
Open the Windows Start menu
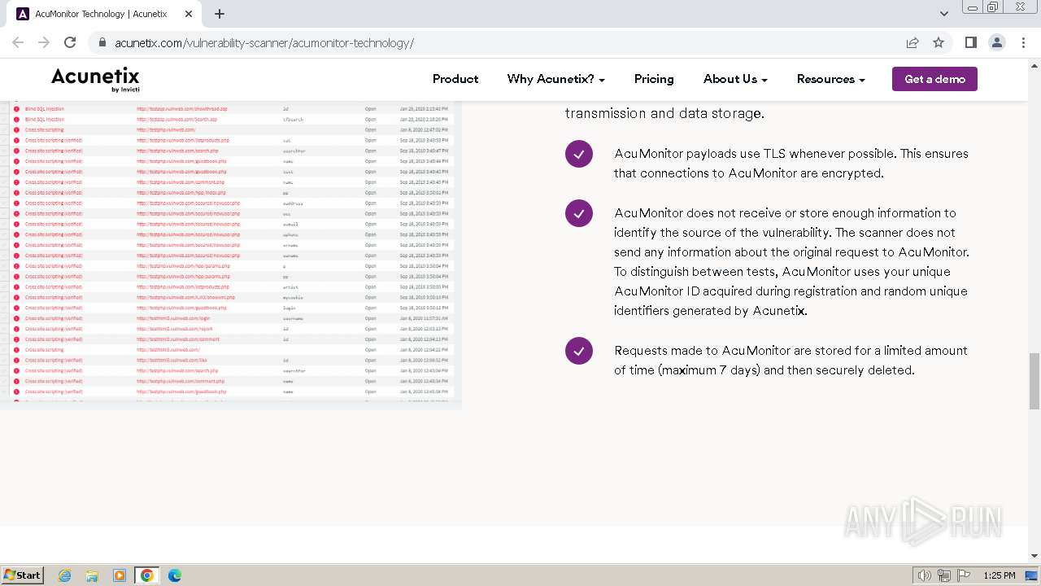(x=23, y=575)
